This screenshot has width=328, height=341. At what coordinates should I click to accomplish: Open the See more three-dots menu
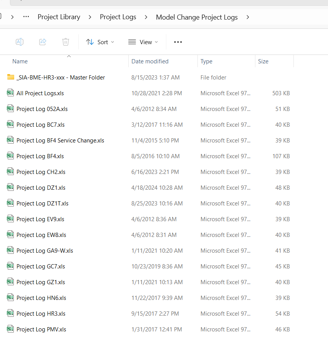click(178, 42)
